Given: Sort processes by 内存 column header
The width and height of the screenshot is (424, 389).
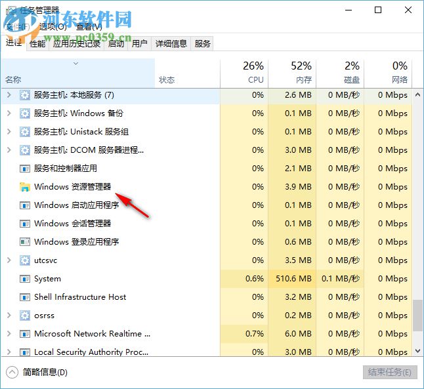Looking at the screenshot, I should point(292,73).
